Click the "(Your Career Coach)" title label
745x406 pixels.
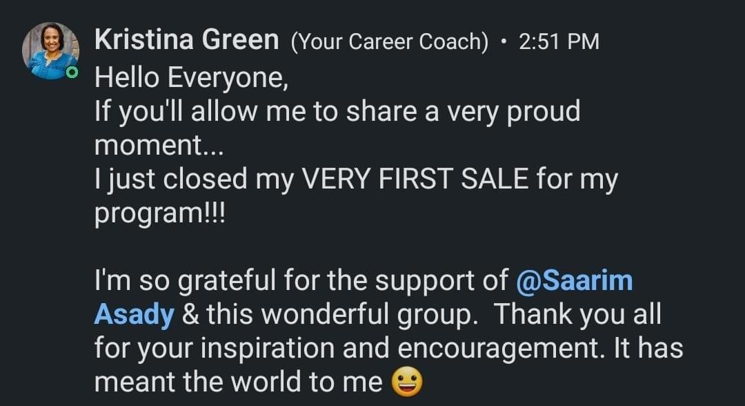tap(390, 41)
